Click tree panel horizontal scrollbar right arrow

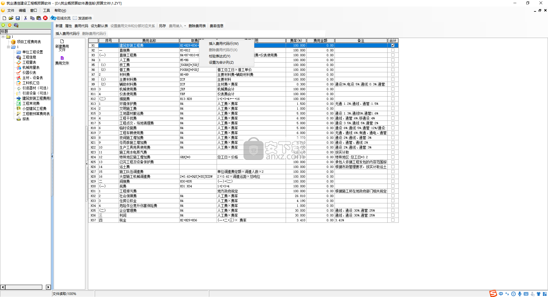(48, 287)
